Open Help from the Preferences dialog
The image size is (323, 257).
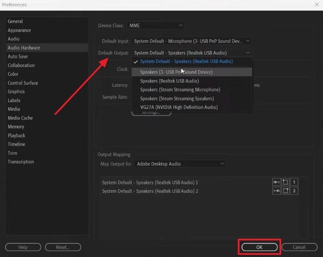click(23, 247)
